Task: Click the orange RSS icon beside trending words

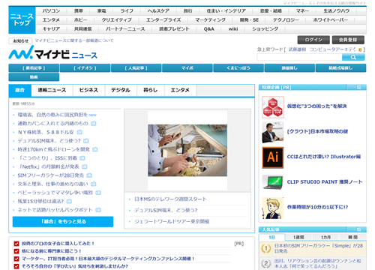Action: (x=360, y=49)
